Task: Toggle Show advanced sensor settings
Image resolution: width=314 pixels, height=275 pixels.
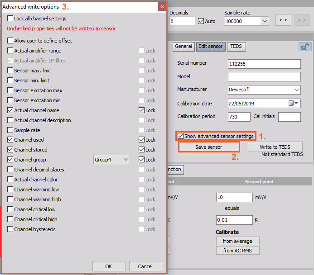Action: (180, 136)
